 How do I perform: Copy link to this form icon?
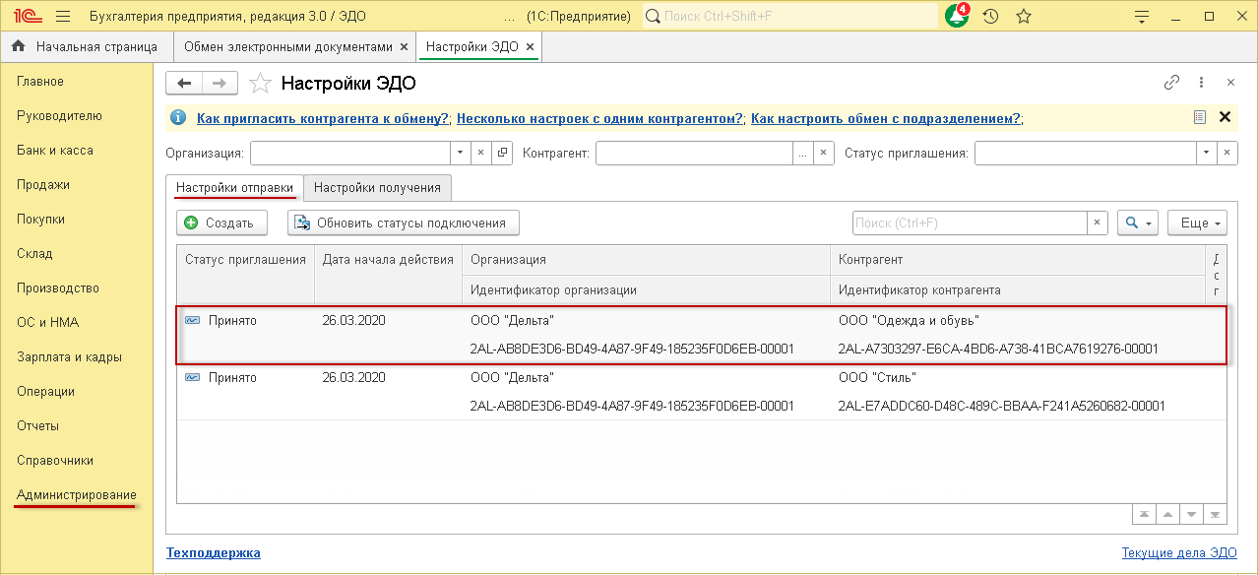pos(1171,83)
